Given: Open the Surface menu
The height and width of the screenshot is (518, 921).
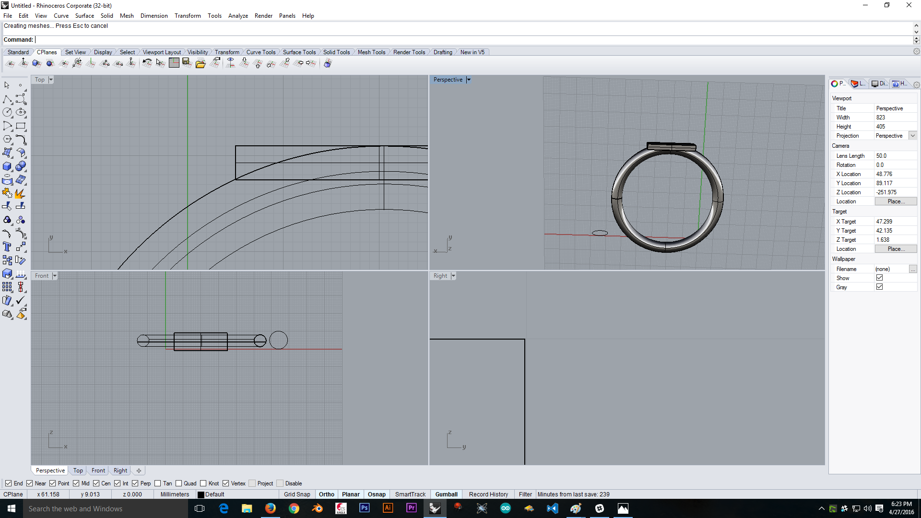Looking at the screenshot, I should click(x=84, y=16).
